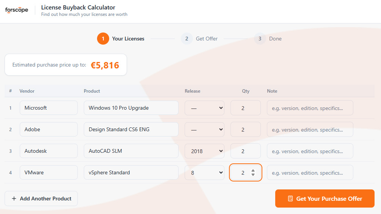Click the Windows 10 Pro Upgrade product field
The image size is (381, 214).
pyautogui.click(x=131, y=108)
